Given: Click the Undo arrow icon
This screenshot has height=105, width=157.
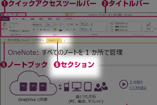Looking at the screenshot, I should pos(13,15).
